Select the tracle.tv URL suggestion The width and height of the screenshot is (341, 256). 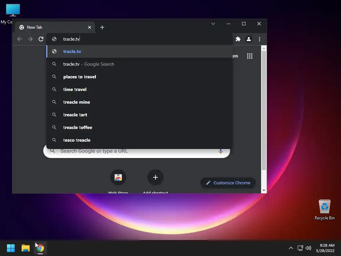pos(140,51)
